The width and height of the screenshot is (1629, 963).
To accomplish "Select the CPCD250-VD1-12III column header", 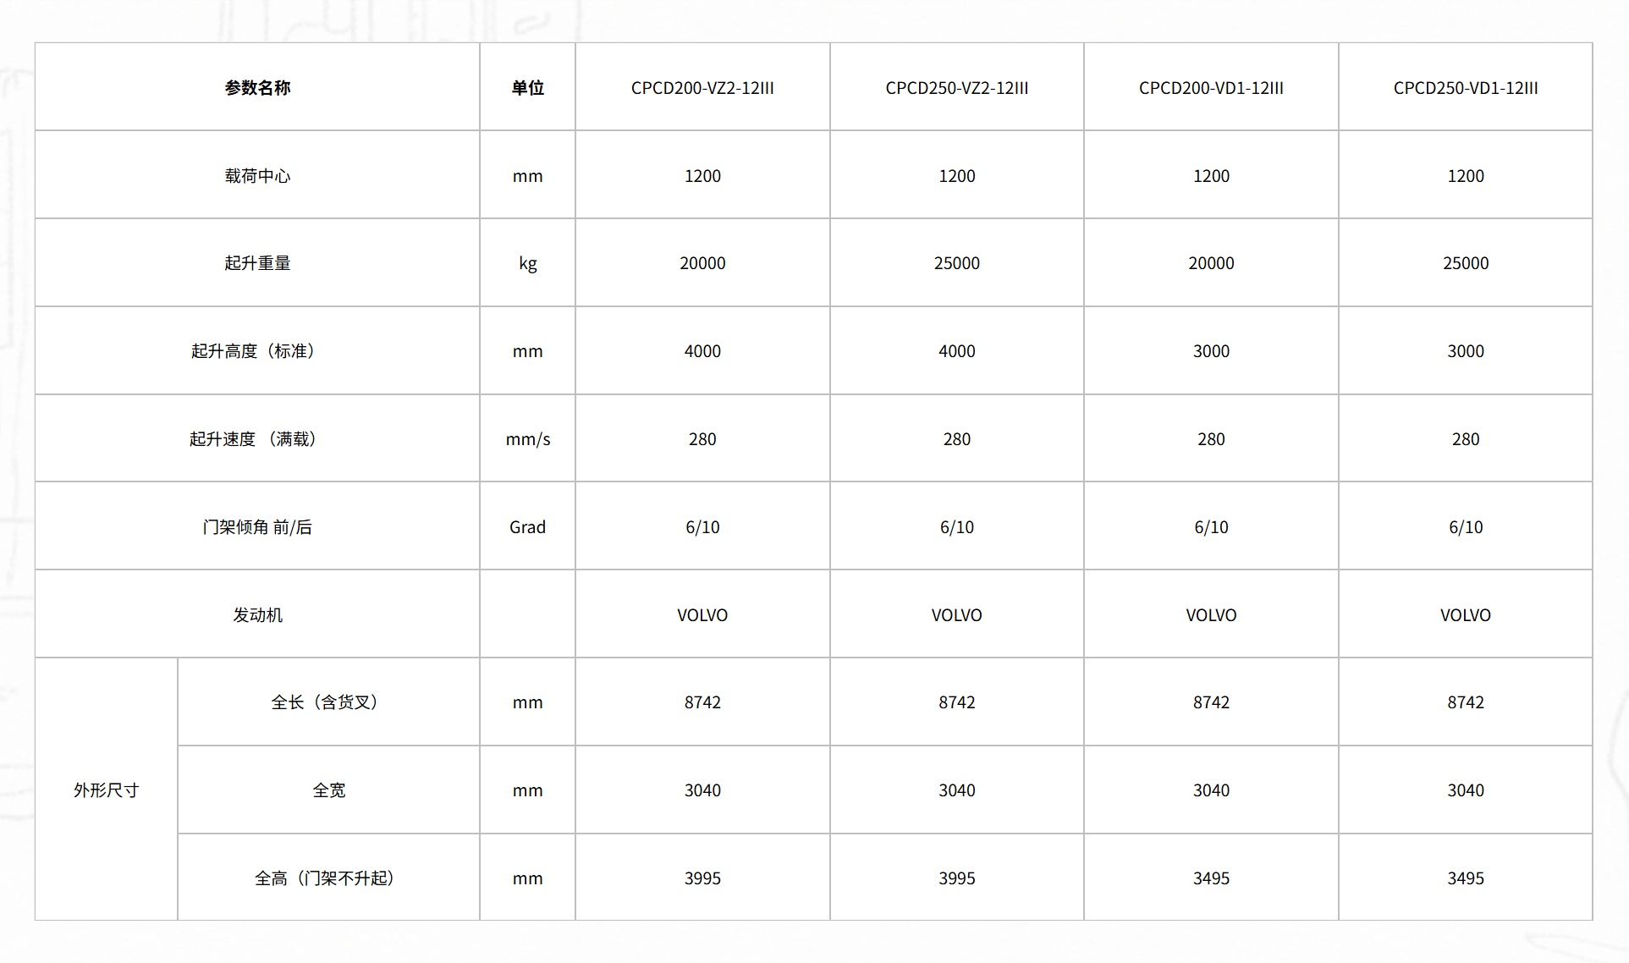I will point(1465,88).
